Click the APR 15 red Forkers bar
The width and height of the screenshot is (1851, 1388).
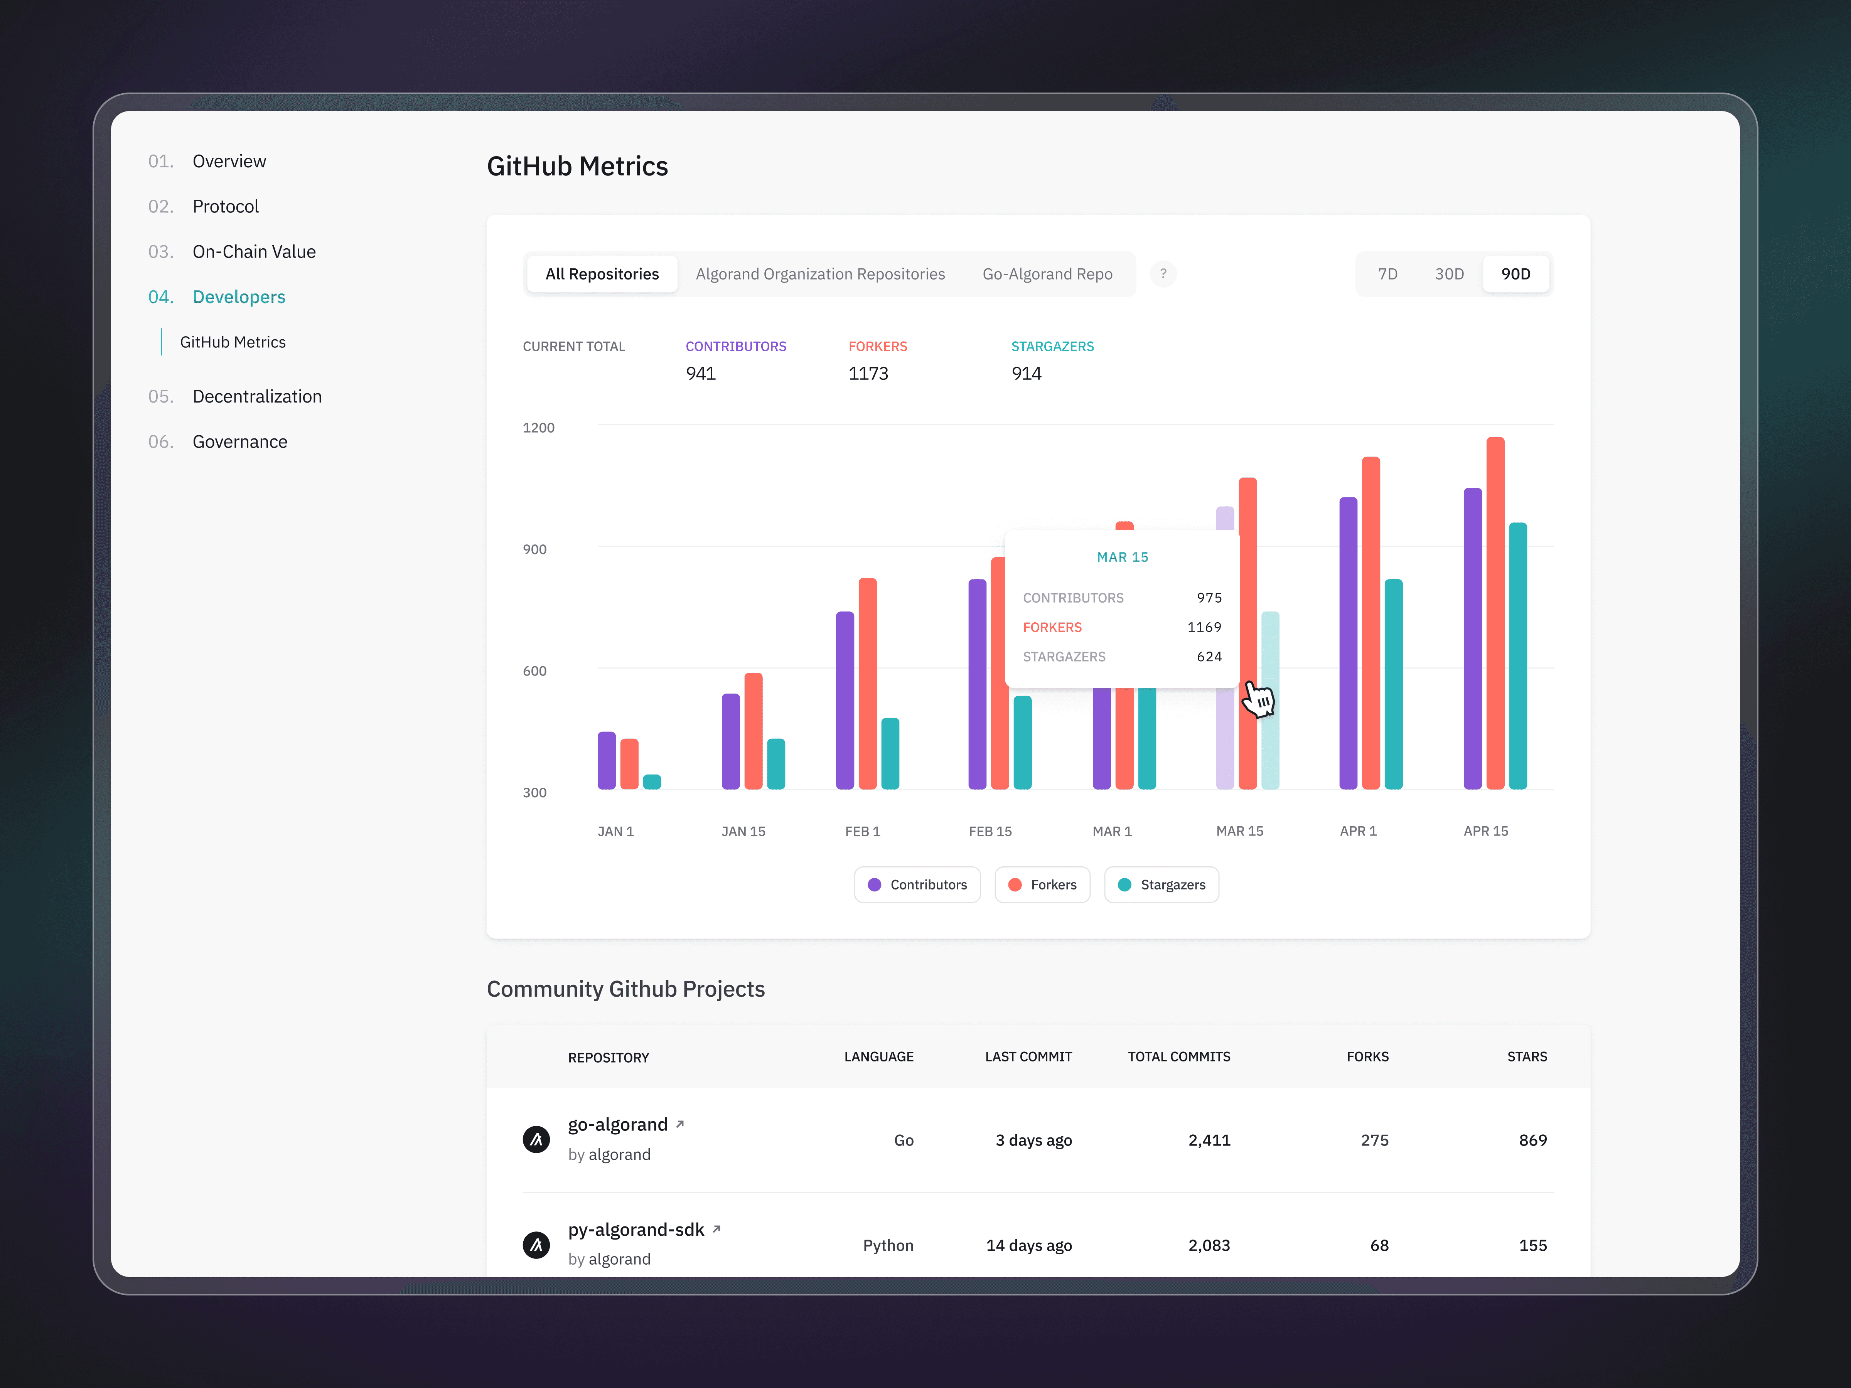pos(1495,613)
